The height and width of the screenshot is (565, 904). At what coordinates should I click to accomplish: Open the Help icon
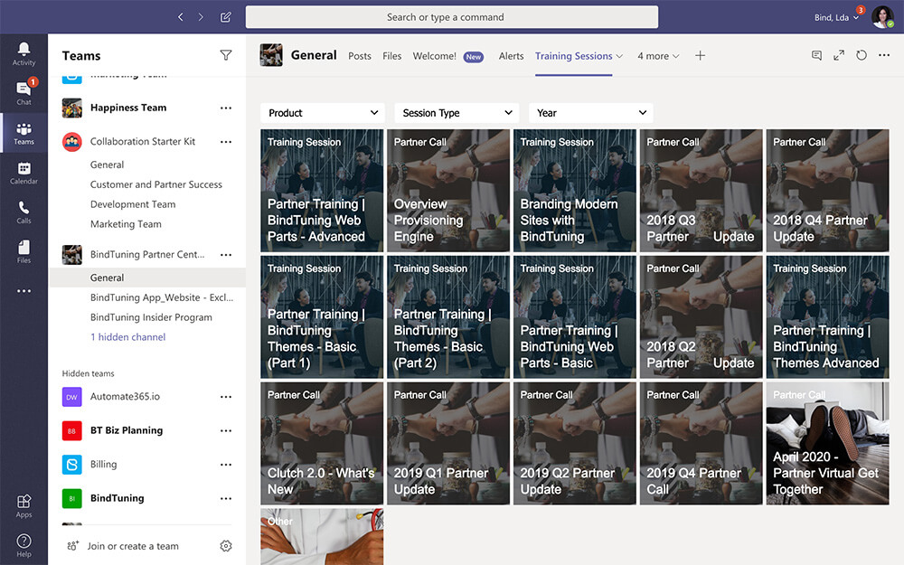24,545
